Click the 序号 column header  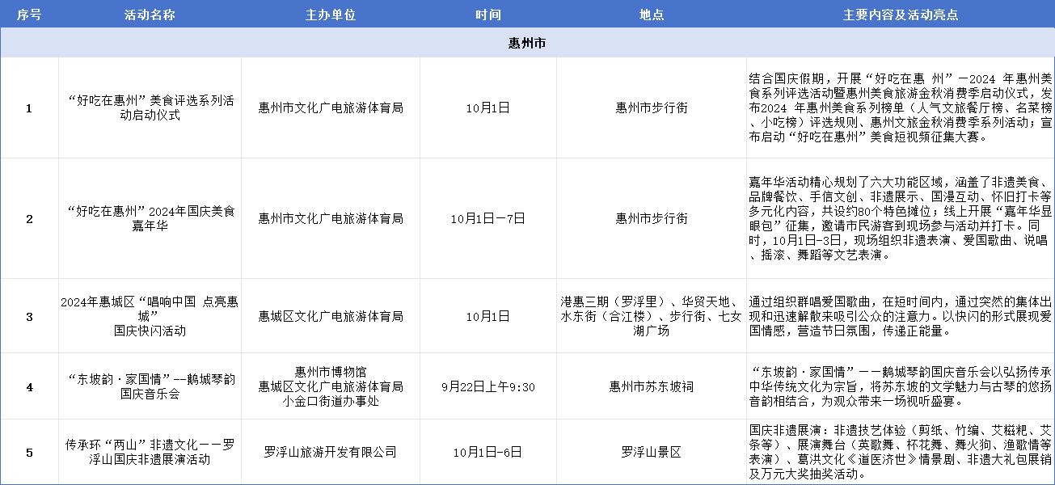pos(29,15)
